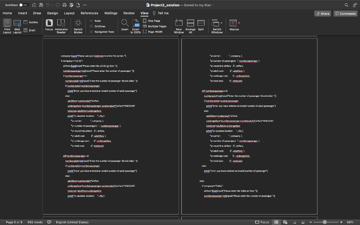Enable the Ruler checkbox
Image resolution: width=360 pixels, height=225 pixels.
[90, 21]
